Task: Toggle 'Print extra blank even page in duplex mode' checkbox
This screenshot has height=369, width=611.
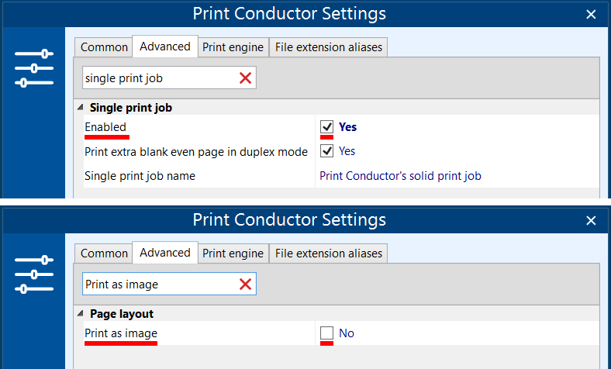Action: click(326, 151)
